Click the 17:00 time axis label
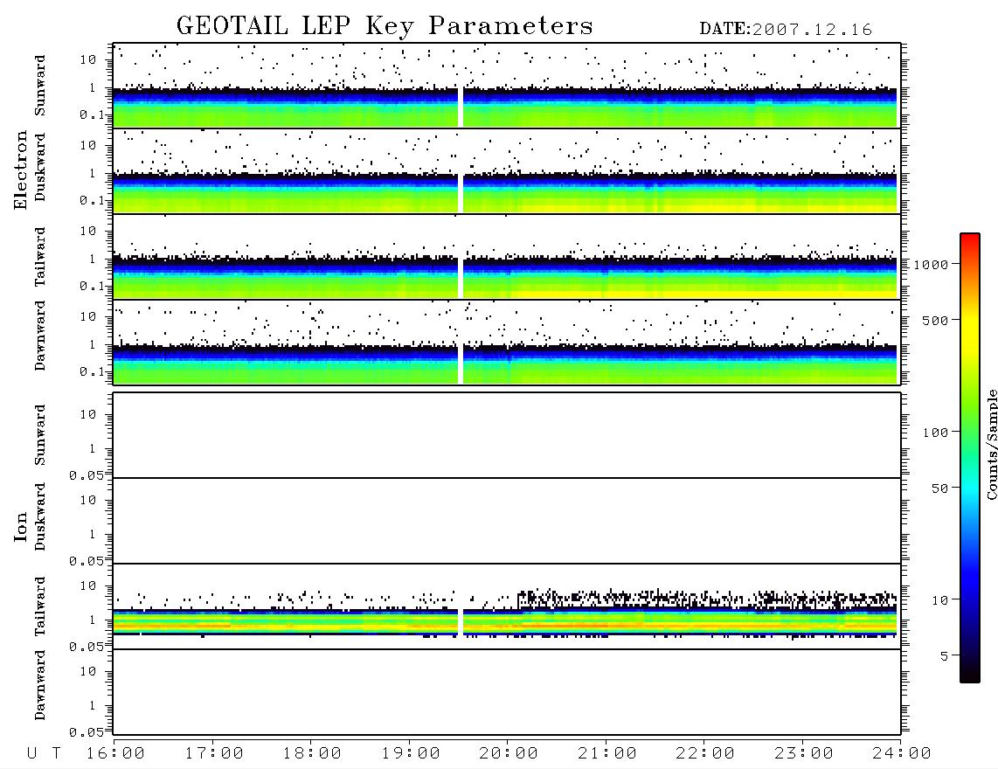Image resolution: width=998 pixels, height=769 pixels. click(214, 754)
